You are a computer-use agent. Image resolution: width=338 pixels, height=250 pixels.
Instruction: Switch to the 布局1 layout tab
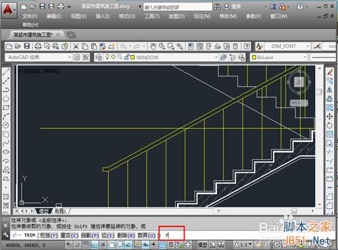pyautogui.click(x=60, y=211)
